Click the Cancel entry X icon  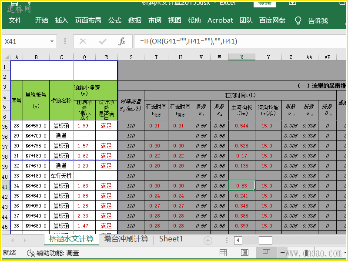pyautogui.click(x=83, y=41)
